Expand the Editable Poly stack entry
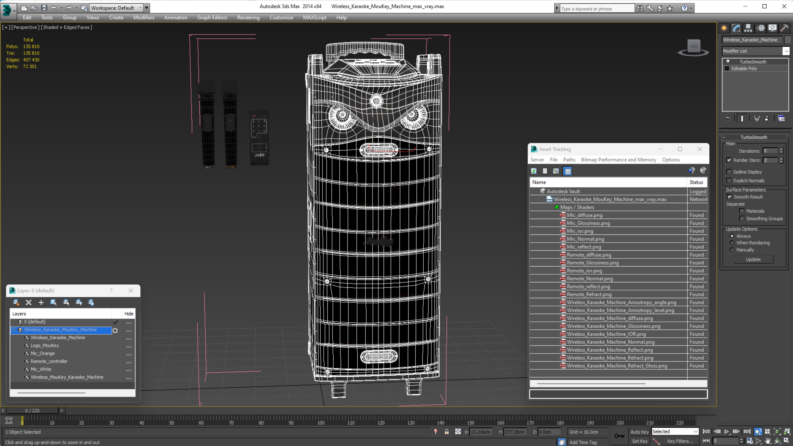This screenshot has height=446, width=793. point(727,68)
